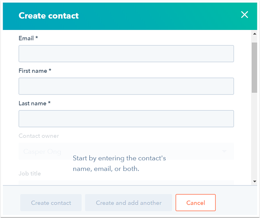260x218 pixels.
Task: Click the Email input field
Action: (126, 54)
